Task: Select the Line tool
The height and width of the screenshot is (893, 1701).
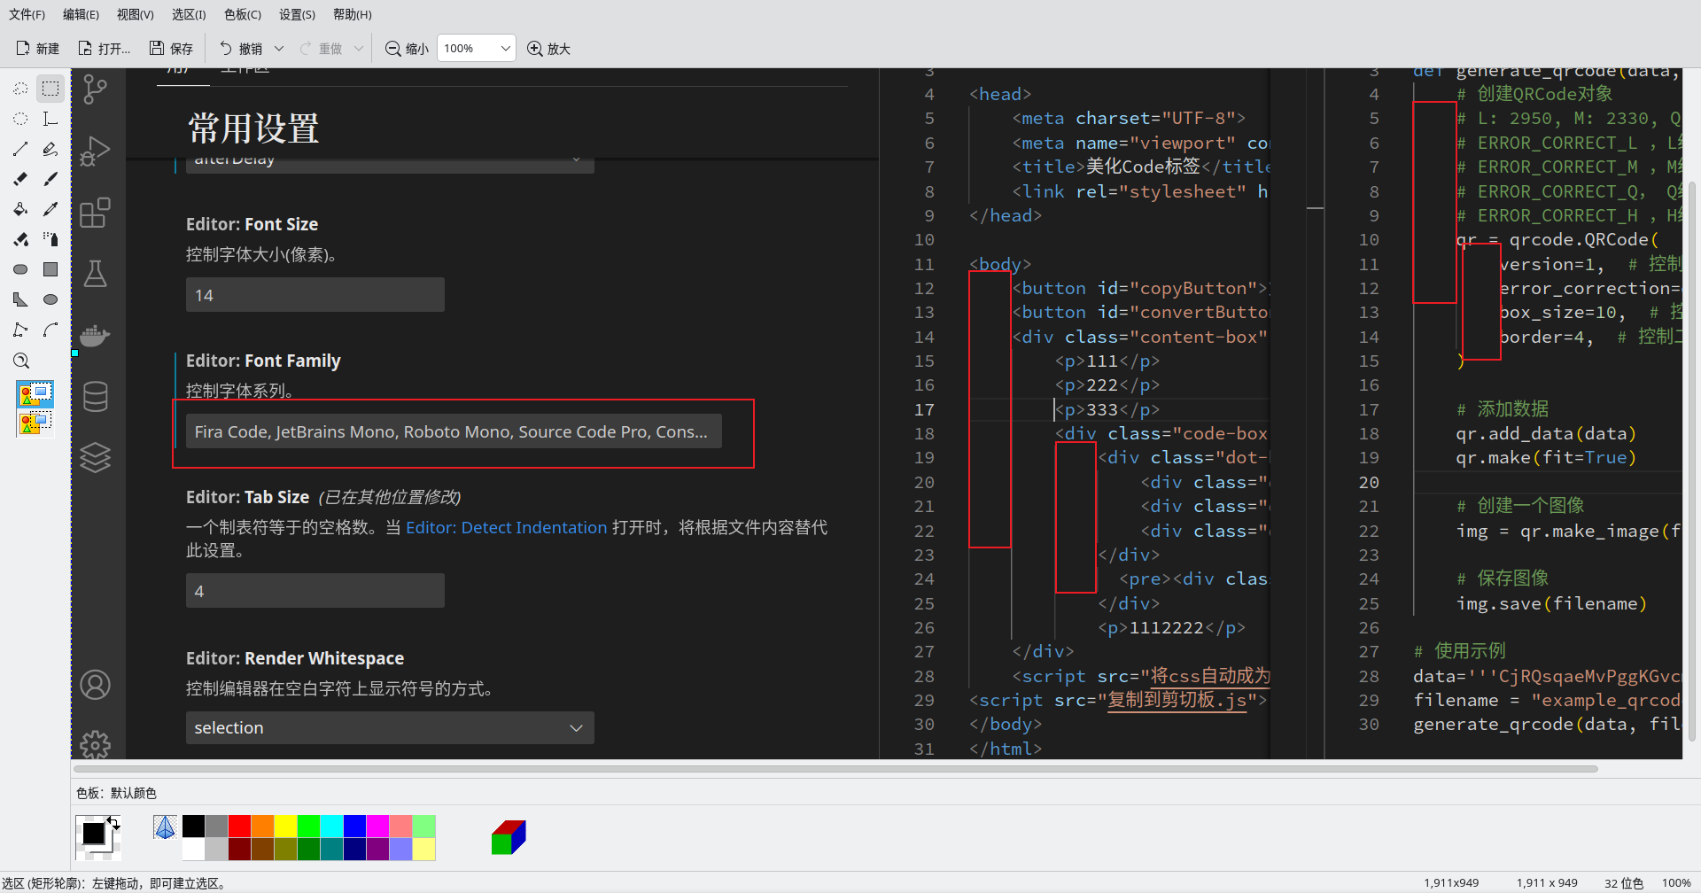Action: click(20, 149)
